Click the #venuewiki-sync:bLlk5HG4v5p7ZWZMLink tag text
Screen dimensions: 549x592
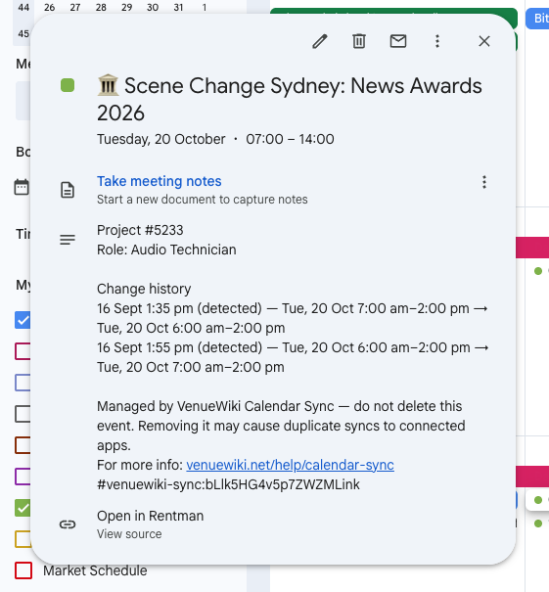228,484
